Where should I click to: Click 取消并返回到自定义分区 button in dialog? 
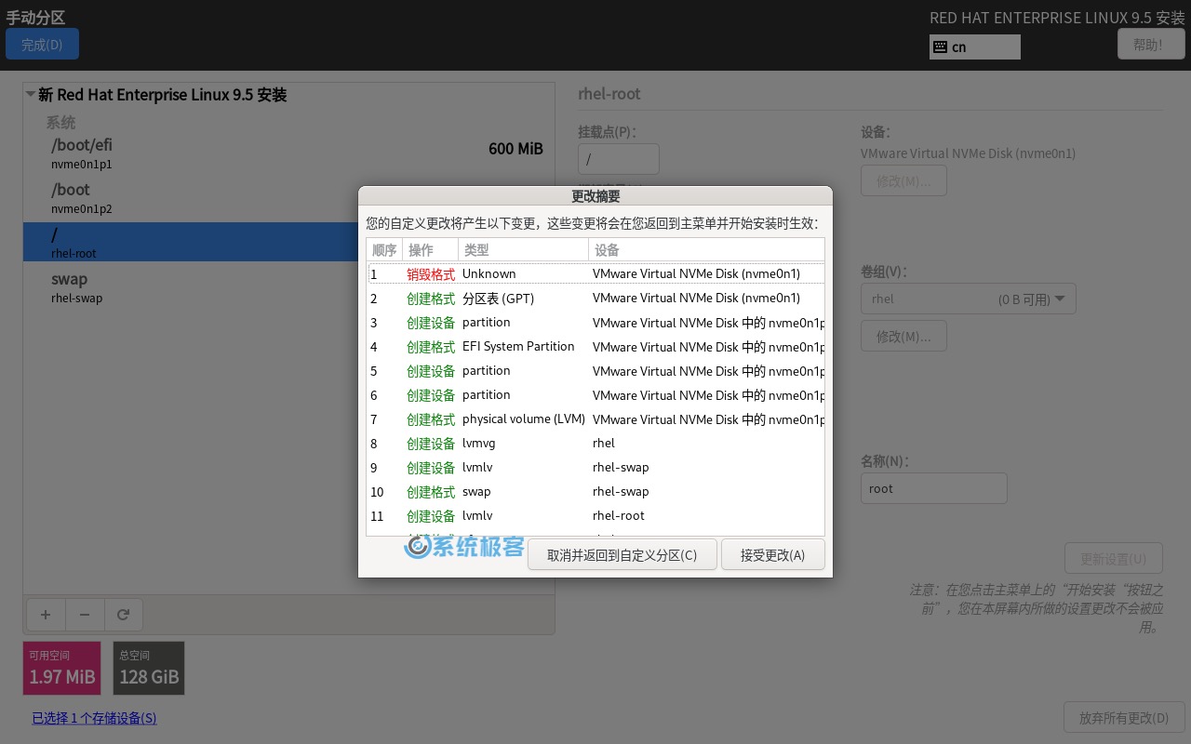coord(622,555)
